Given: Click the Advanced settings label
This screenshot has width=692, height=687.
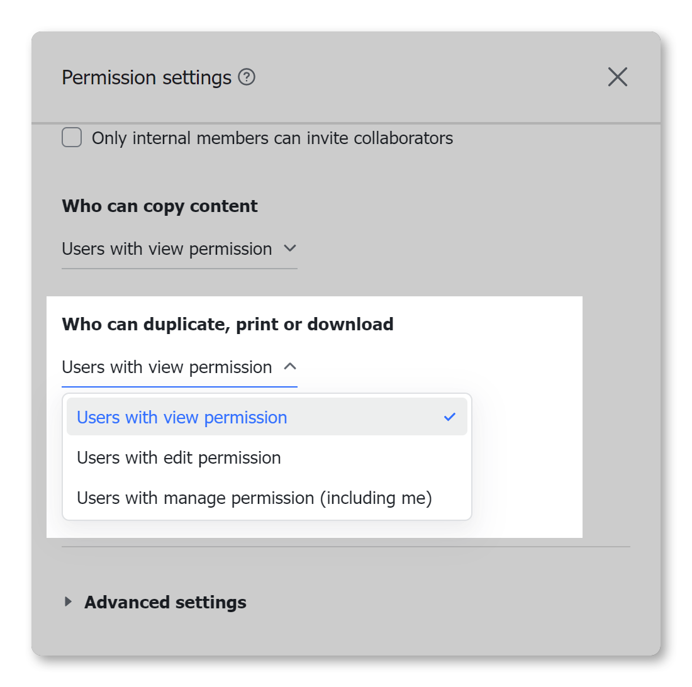Looking at the screenshot, I should click(165, 601).
